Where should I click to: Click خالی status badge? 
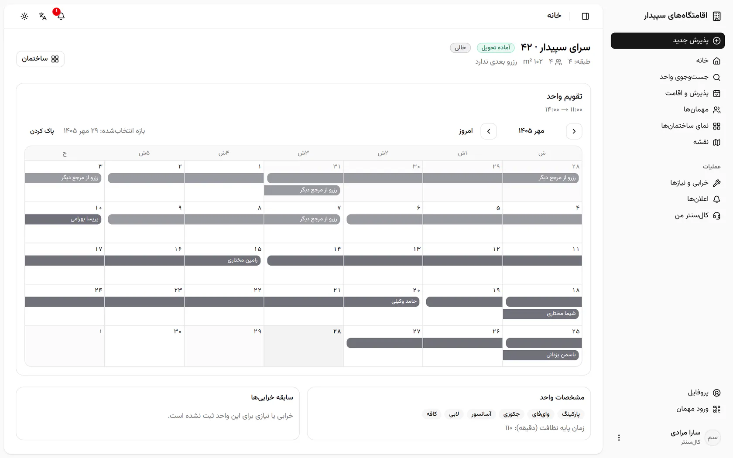tap(460, 48)
